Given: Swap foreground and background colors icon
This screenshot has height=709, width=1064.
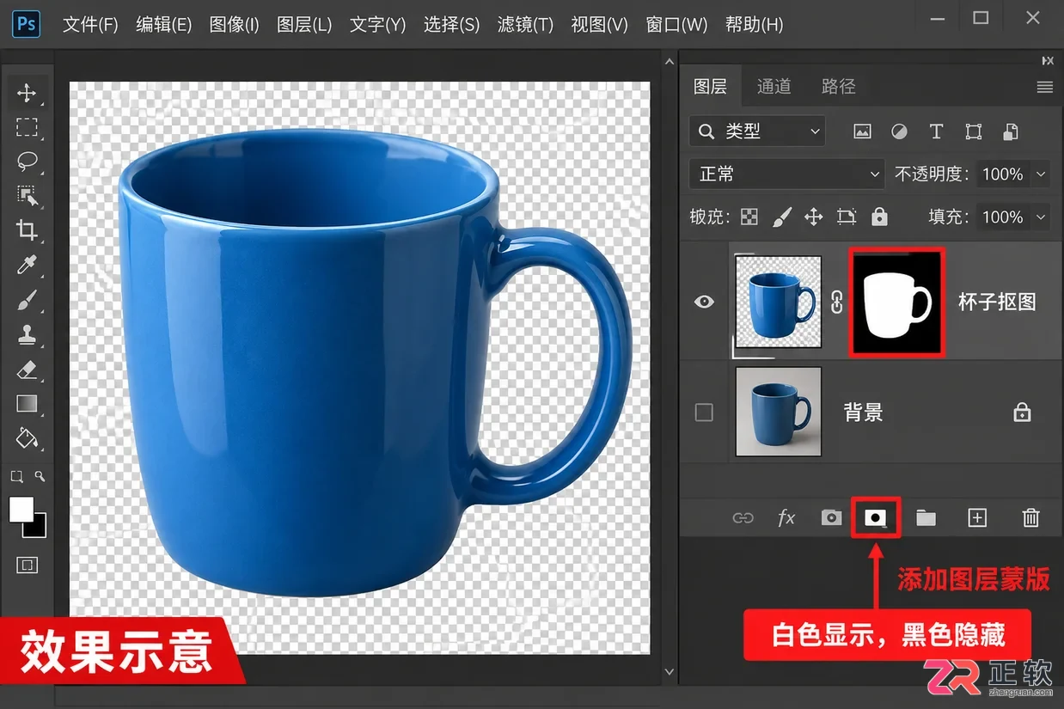Looking at the screenshot, I should pyautogui.click(x=40, y=476).
